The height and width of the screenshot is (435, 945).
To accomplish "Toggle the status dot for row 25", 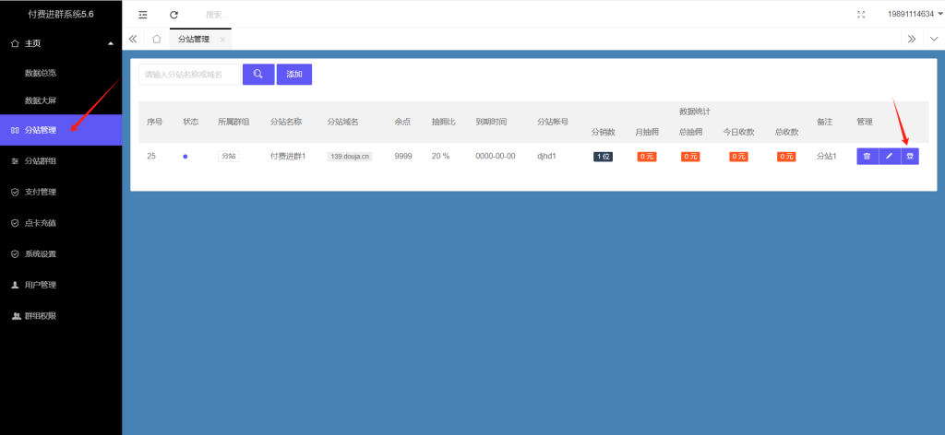I will [185, 157].
